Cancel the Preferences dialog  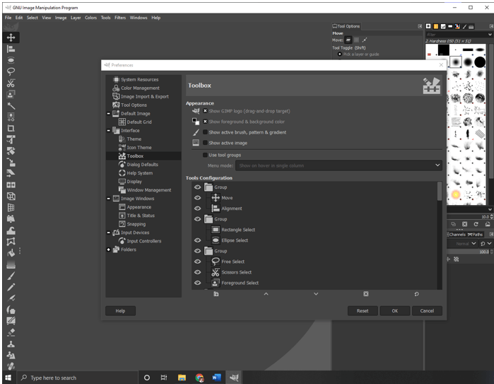tap(427, 311)
